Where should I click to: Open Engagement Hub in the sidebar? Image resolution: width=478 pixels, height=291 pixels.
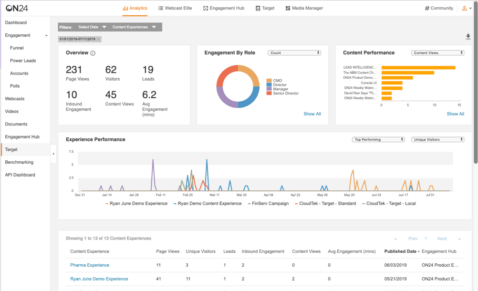click(x=22, y=137)
